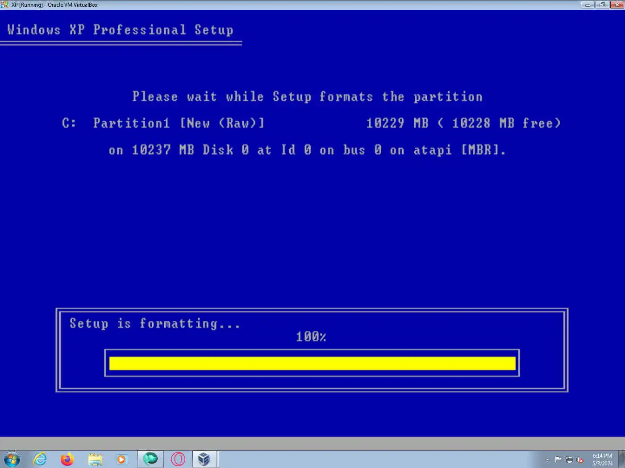Open the Action Center flag icon
625x468 pixels.
click(x=558, y=460)
